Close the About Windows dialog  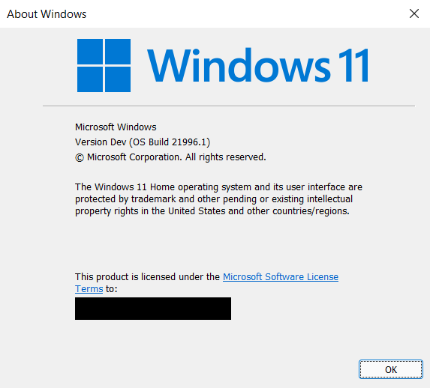coord(414,13)
